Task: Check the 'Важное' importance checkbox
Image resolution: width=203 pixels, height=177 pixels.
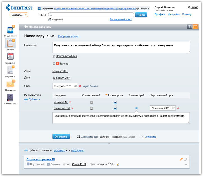Action: coord(54,64)
